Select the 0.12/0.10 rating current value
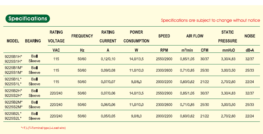The height and width of the screenshot is (134, 263). point(108,59)
